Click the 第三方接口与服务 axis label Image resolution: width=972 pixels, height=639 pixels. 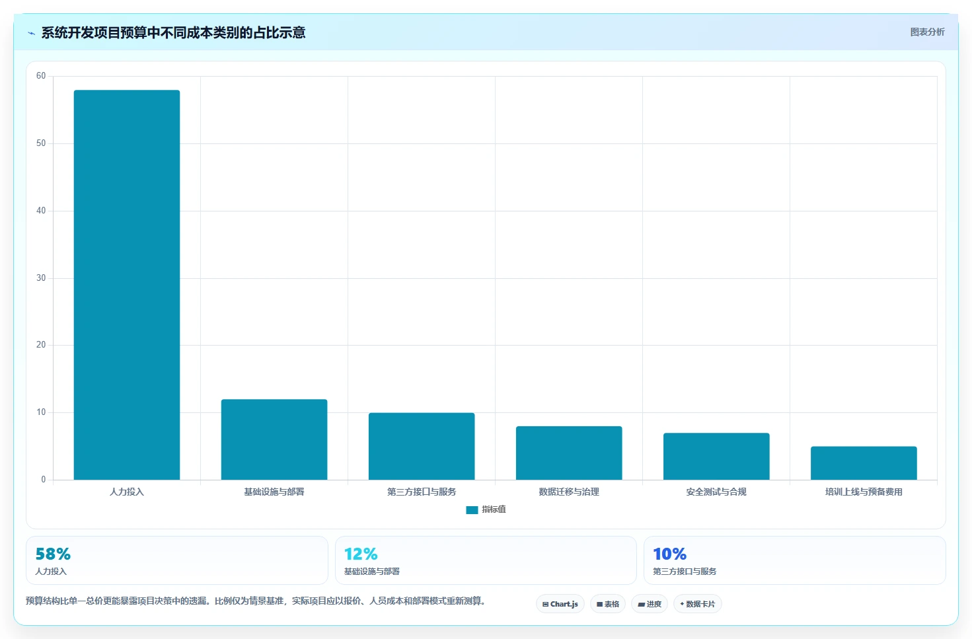tap(422, 492)
